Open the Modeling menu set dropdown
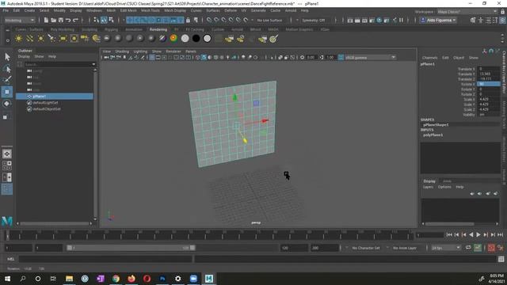The image size is (507, 285). (x=19, y=21)
